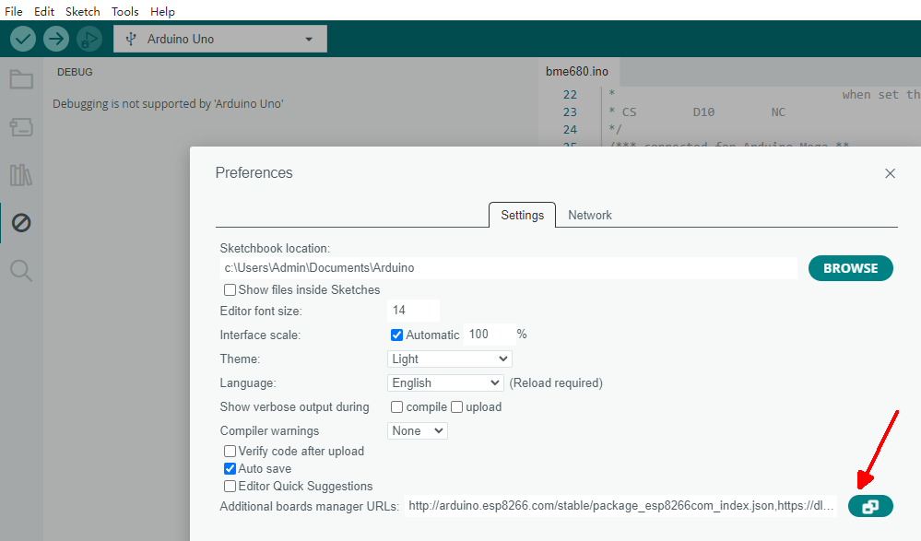Viewport: 921px width, 541px height.
Task: Open the Tools menu
Action: [x=125, y=11]
